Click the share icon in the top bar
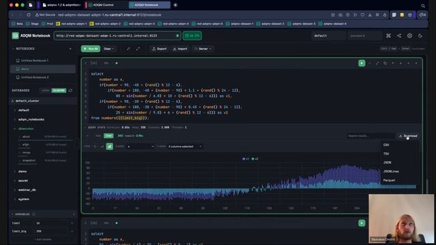The width and height of the screenshot is (436, 245). [x=399, y=35]
